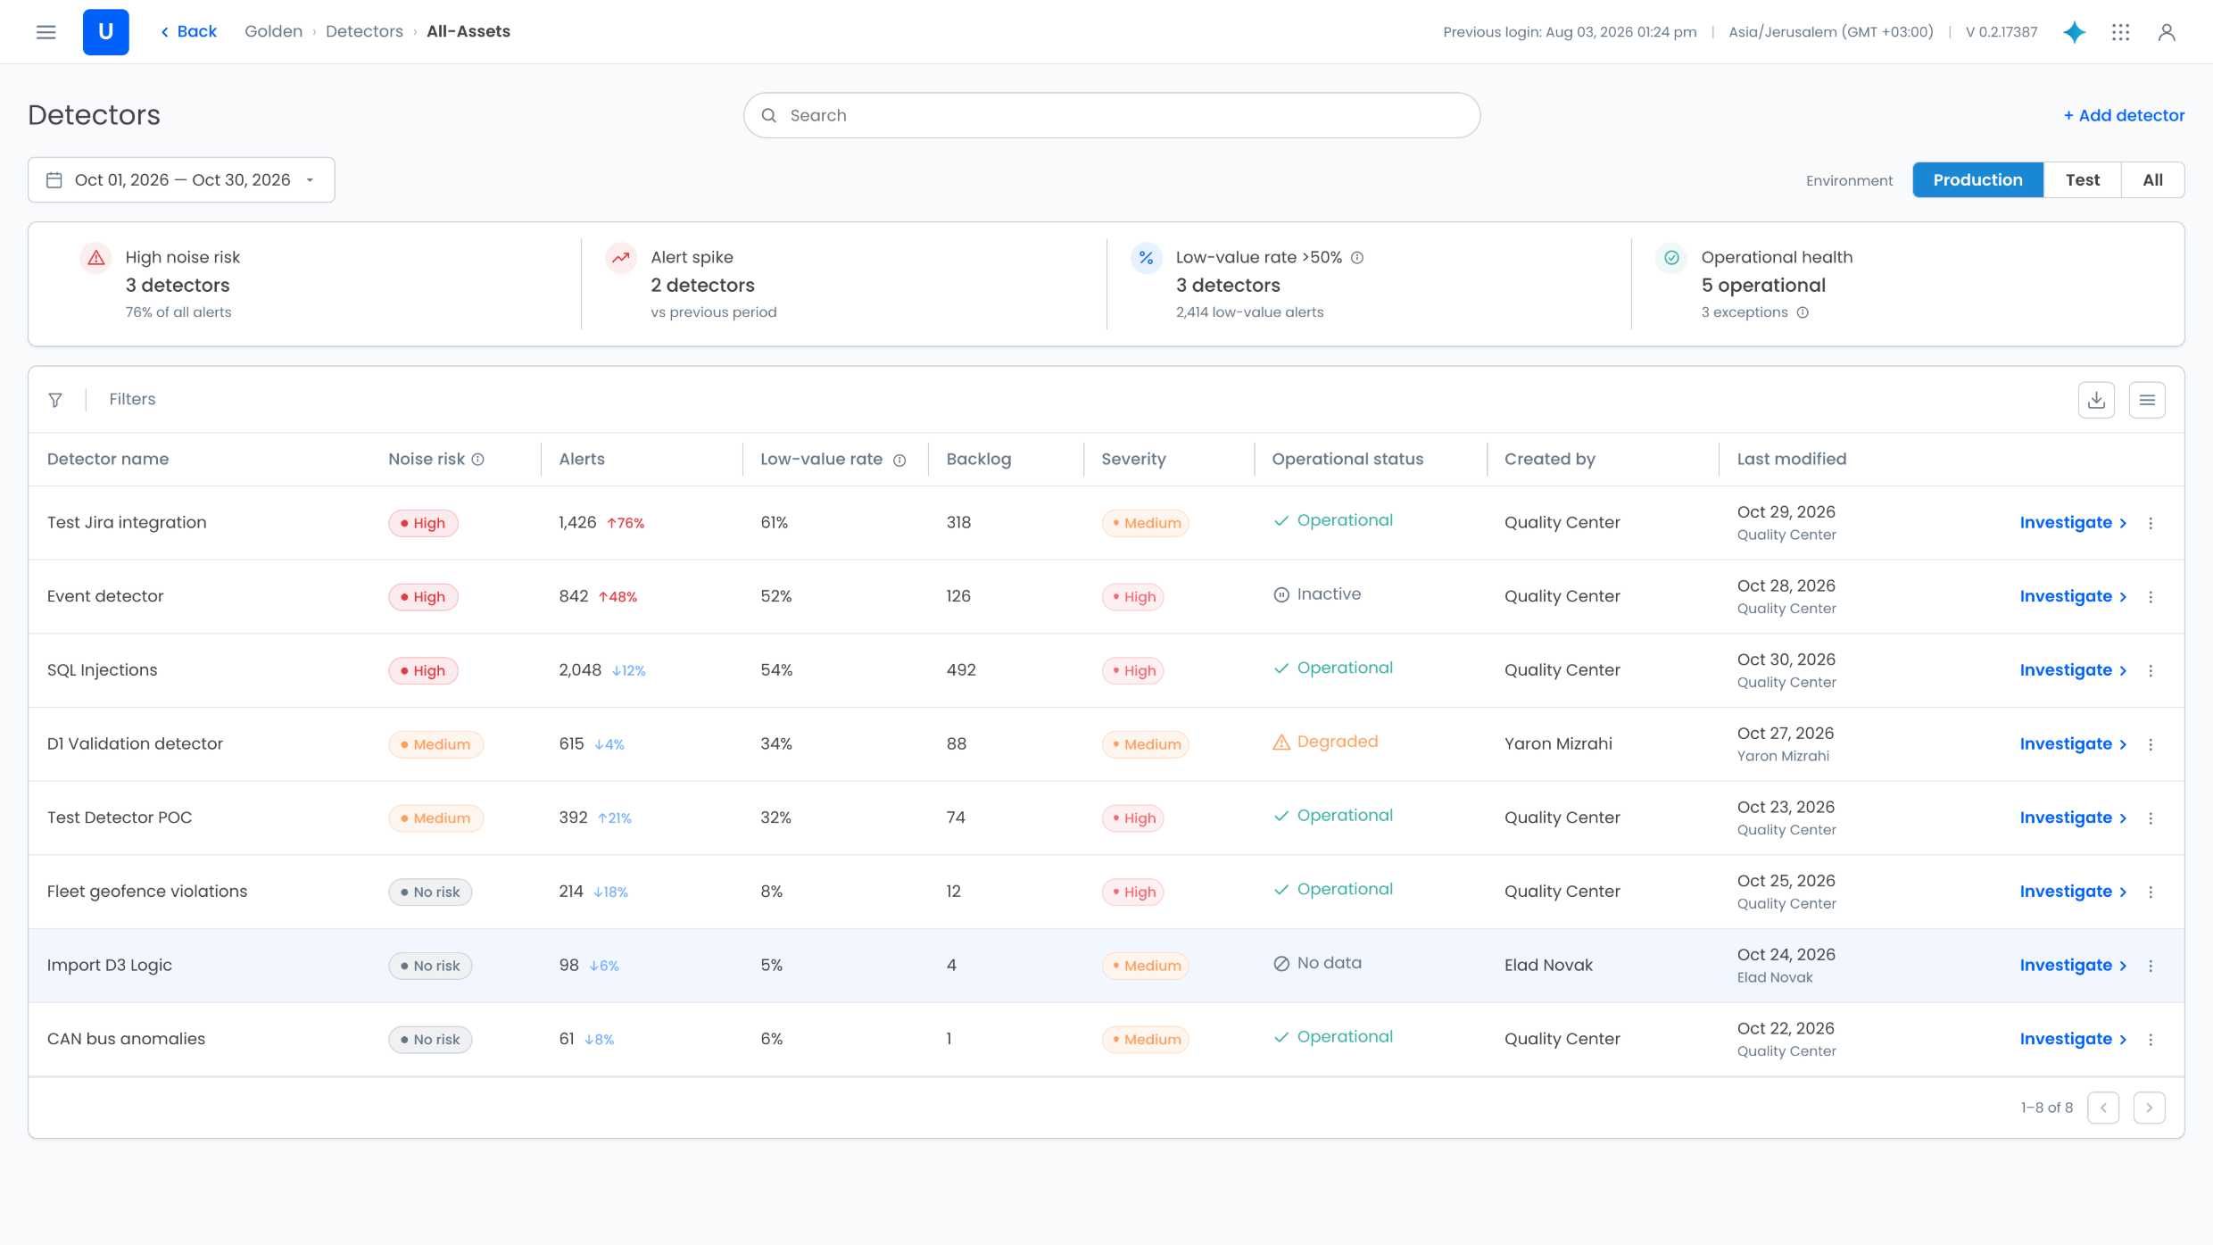Click the filter funnel icon

click(x=55, y=400)
